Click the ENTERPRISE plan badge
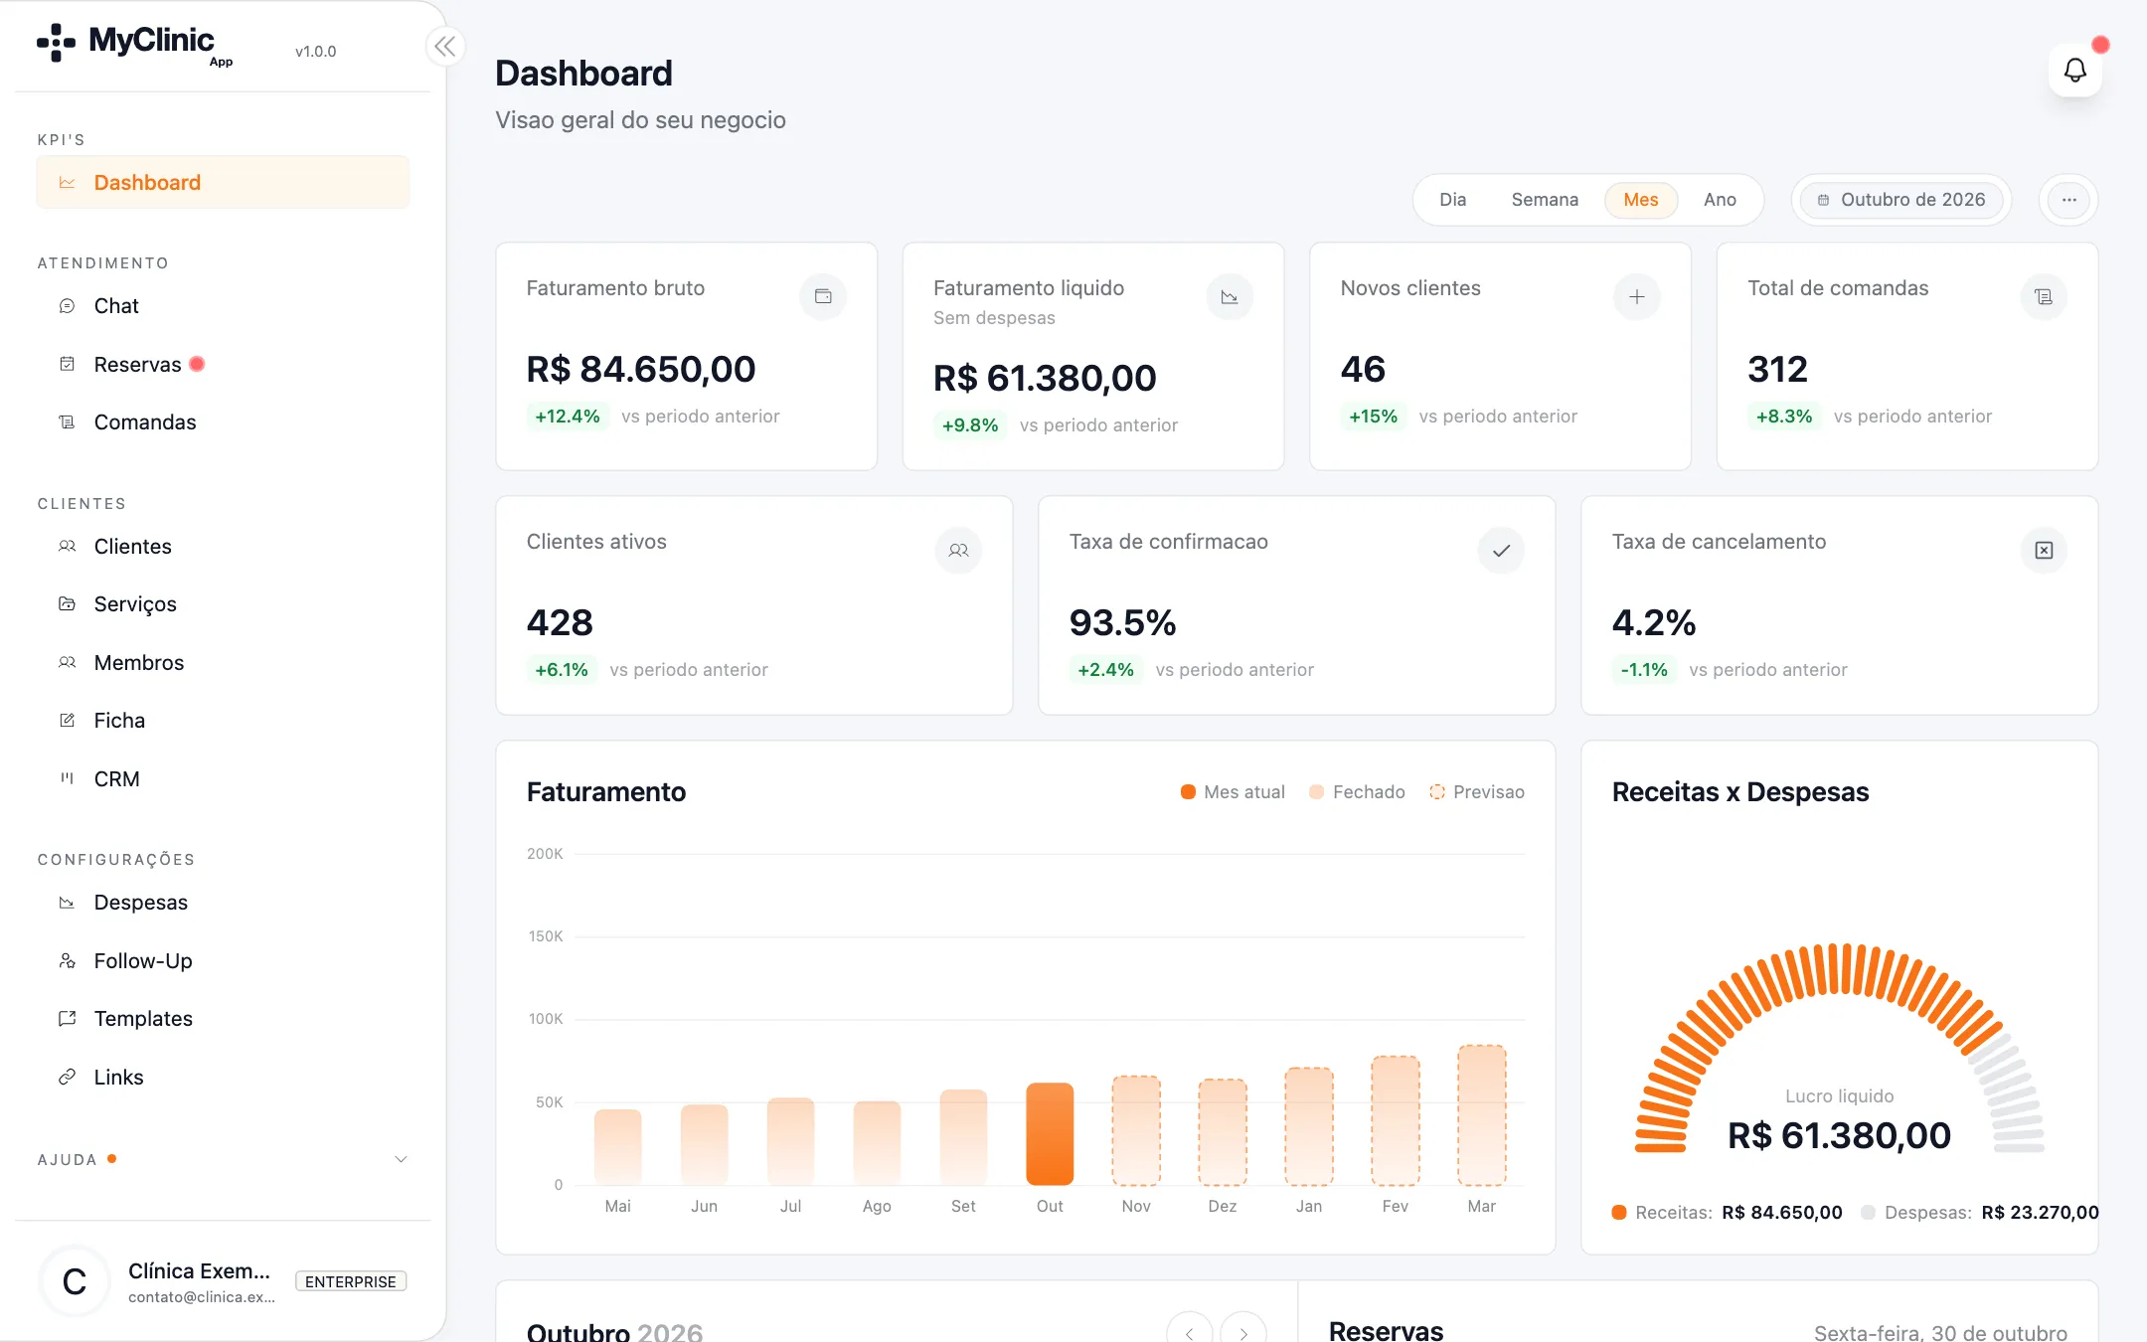The image size is (2147, 1342). pyautogui.click(x=351, y=1282)
